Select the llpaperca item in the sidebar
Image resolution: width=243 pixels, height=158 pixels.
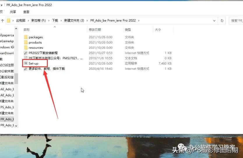click(x=7, y=35)
